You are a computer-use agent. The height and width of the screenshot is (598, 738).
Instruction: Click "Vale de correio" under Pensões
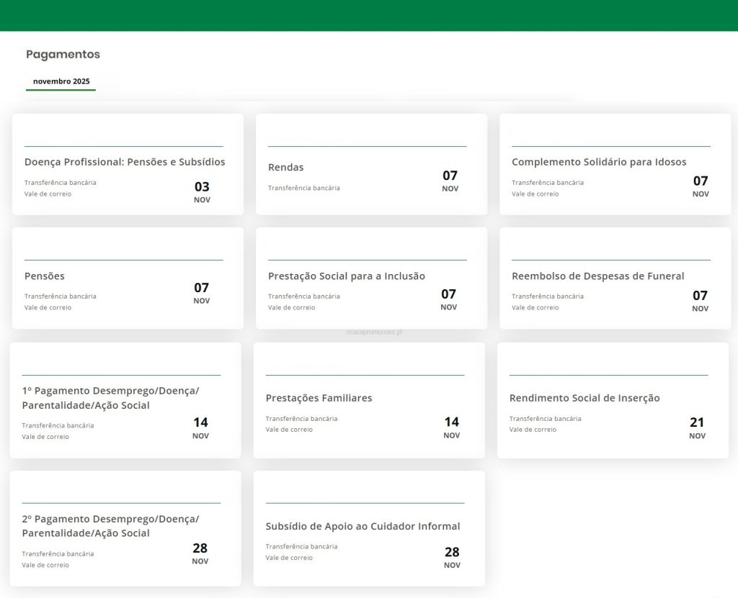pyautogui.click(x=48, y=308)
